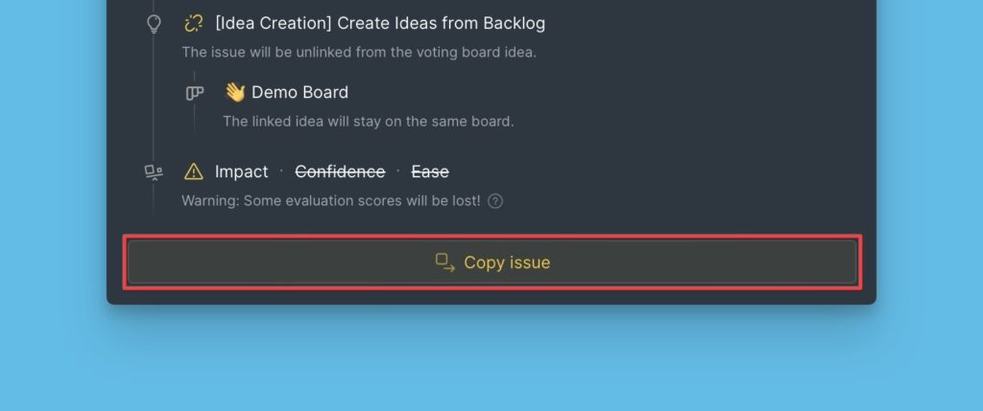Screen dimensions: 983x411
Task: Click the struck-through Confidence label
Action: (340, 172)
